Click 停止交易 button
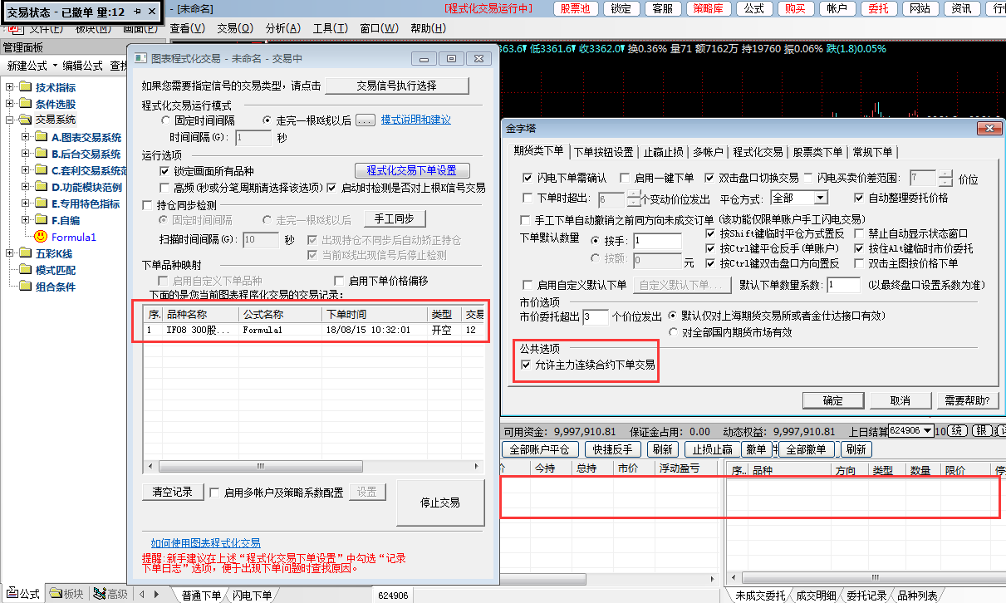Image resolution: width=1006 pixels, height=603 pixels. pos(440,502)
